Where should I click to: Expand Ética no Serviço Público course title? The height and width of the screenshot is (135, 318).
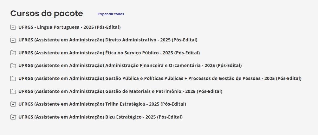tap(109, 53)
